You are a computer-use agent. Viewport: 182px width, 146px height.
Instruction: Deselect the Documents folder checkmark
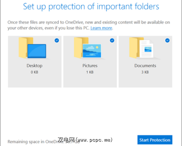[167, 40]
